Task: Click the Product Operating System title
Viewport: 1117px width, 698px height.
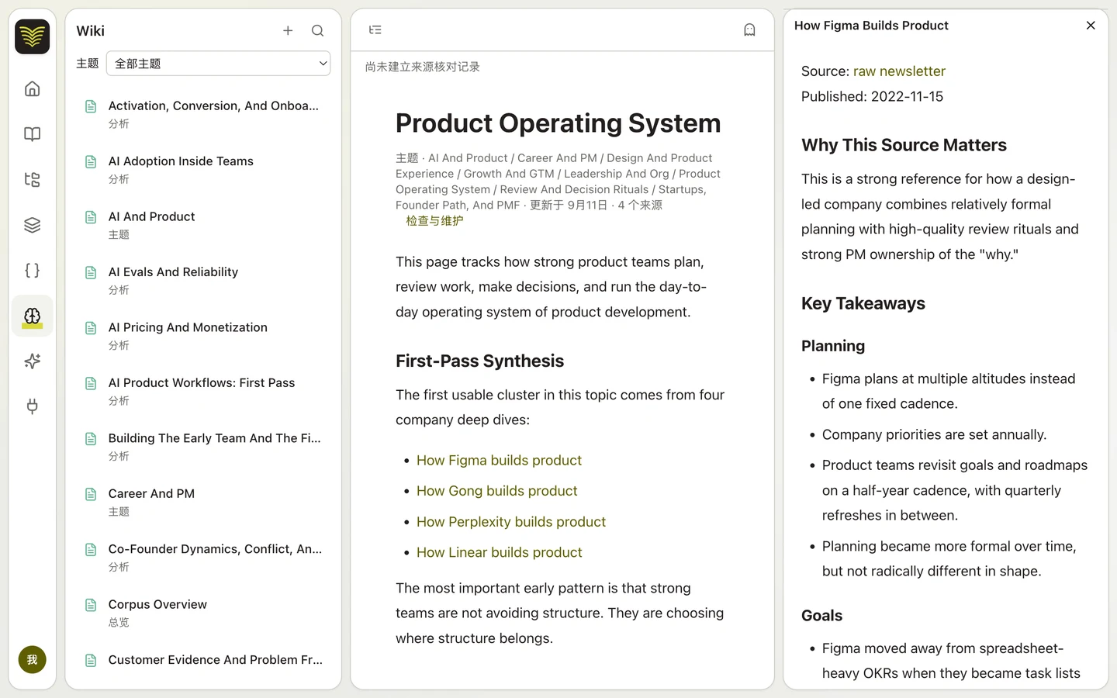Action: [x=558, y=123]
